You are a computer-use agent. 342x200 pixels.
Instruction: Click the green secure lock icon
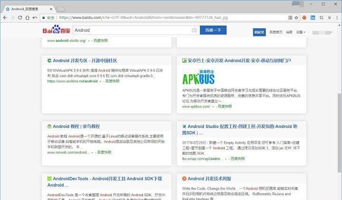tap(44, 18)
